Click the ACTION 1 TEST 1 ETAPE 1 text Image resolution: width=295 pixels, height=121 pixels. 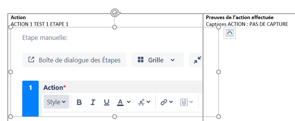click(40, 24)
